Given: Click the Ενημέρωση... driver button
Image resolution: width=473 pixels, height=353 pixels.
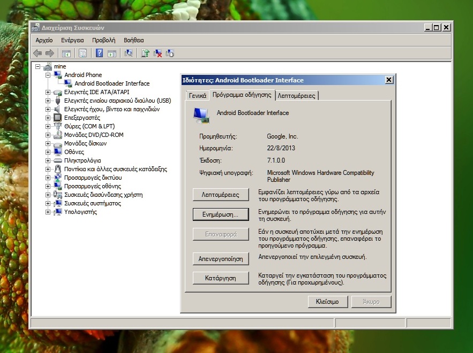Looking at the screenshot, I should tap(221, 214).
